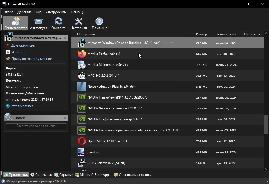Screen dimensions: 269x184
Task: Open Настройки tools icon
Action: [79, 21]
